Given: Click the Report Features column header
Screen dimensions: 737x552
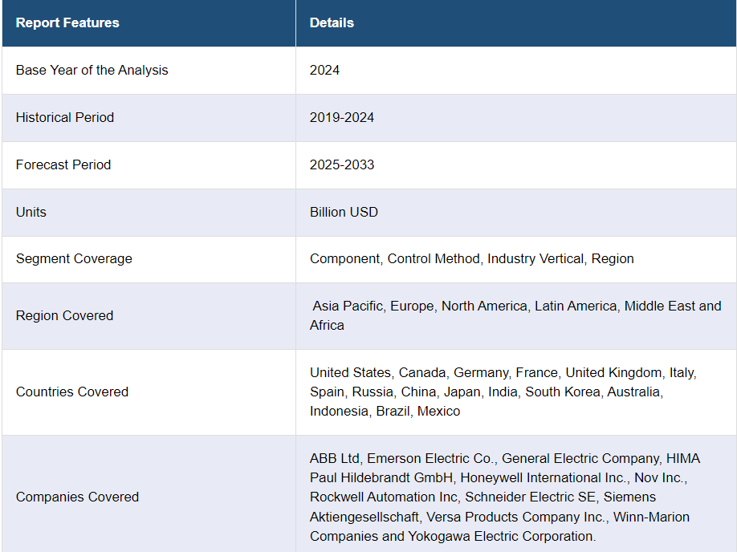Looking at the screenshot, I should [x=67, y=23].
